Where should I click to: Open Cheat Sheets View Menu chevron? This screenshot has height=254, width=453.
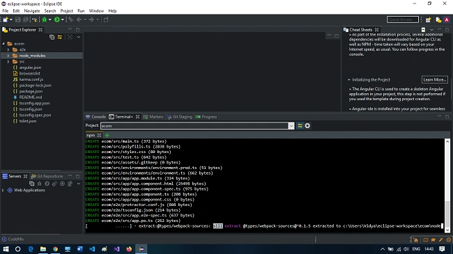[x=431, y=30]
